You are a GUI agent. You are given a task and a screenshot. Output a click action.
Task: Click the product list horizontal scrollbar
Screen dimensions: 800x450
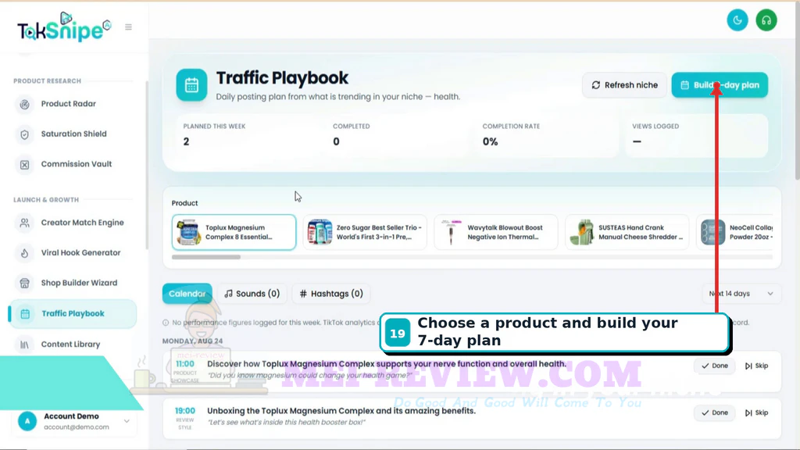point(206,257)
